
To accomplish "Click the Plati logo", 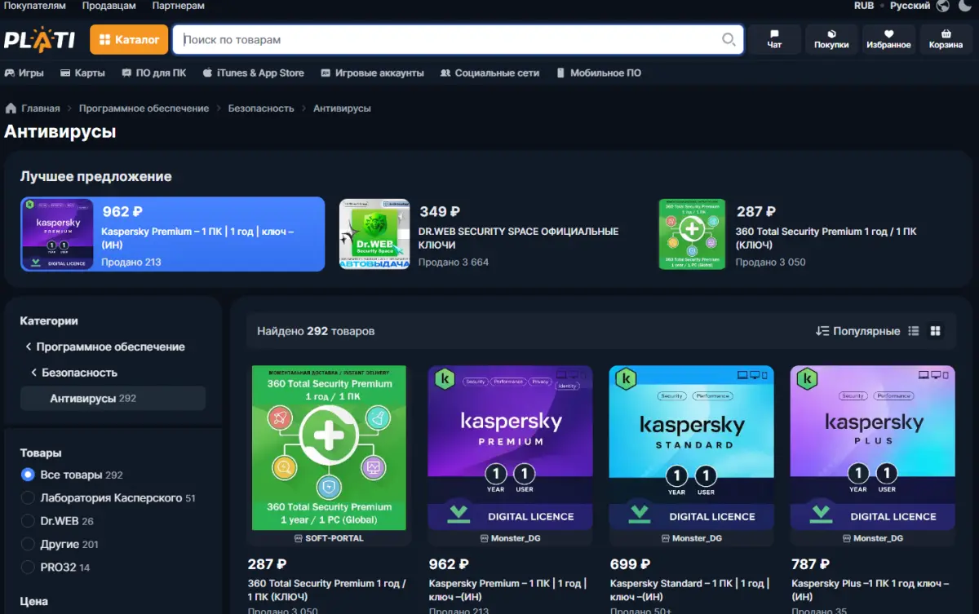I will tap(39, 39).
